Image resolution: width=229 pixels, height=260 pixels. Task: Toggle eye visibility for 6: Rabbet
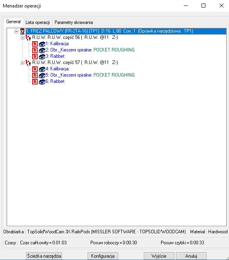click(x=42, y=82)
